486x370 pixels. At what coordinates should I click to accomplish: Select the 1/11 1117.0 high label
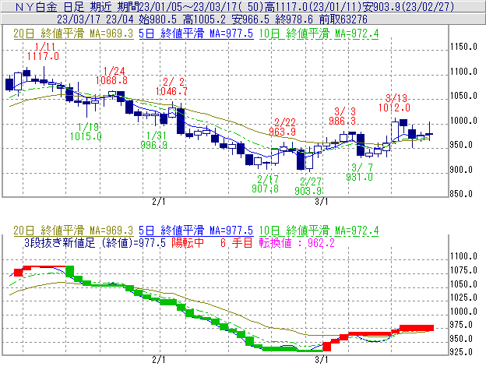click(43, 51)
